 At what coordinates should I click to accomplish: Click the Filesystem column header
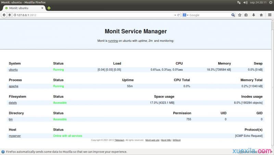17,97
